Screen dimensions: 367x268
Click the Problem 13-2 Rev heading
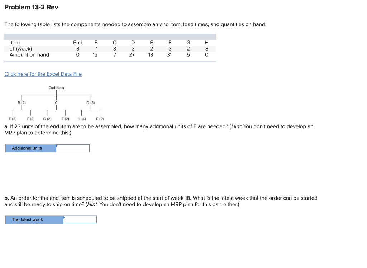31,7
